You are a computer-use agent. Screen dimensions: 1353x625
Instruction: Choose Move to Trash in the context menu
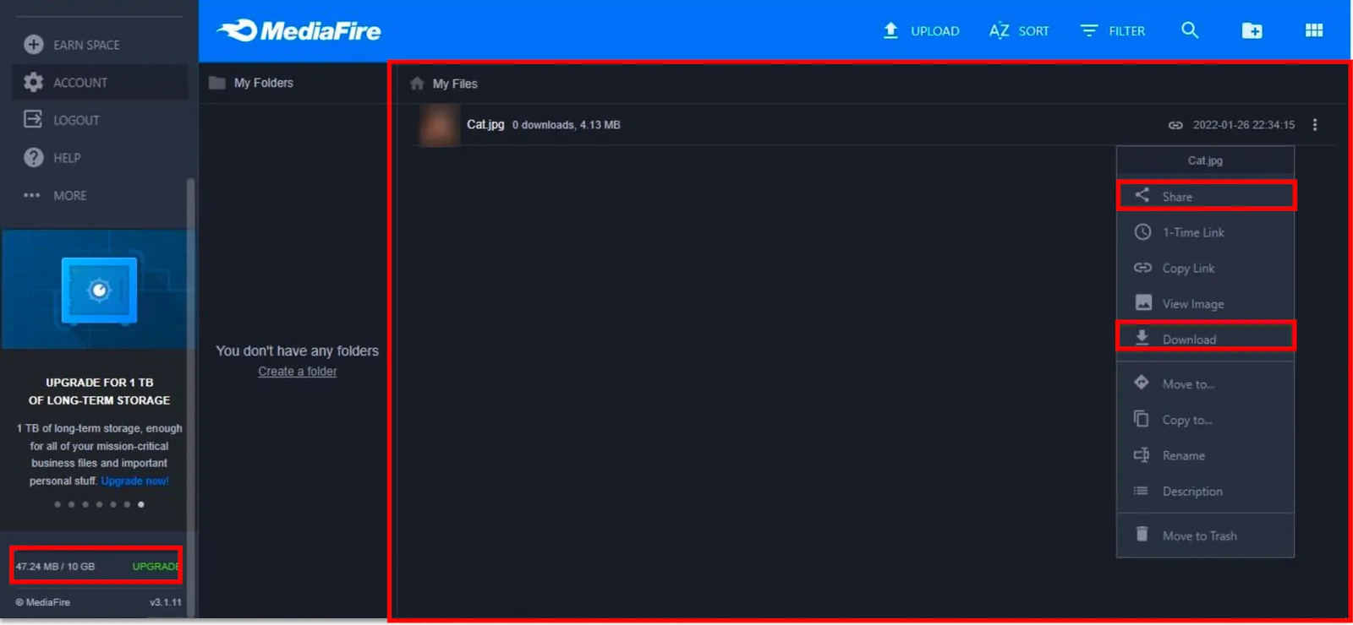point(1206,535)
